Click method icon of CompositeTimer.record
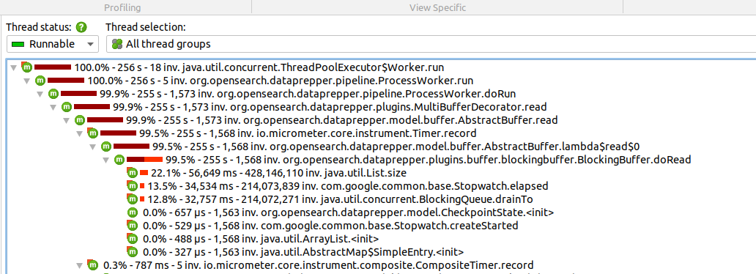Screen dimensions: 756x274 tap(92, 265)
